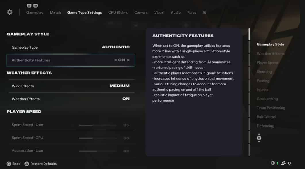The width and height of the screenshot is (305, 169).
Task: Switch to the CPU Sliders tab
Action: [x=118, y=13]
